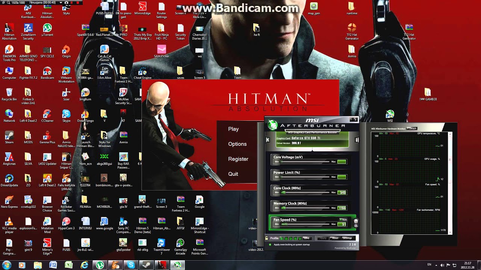Show hidden system tray icons
481x270 pixels.
436,265
